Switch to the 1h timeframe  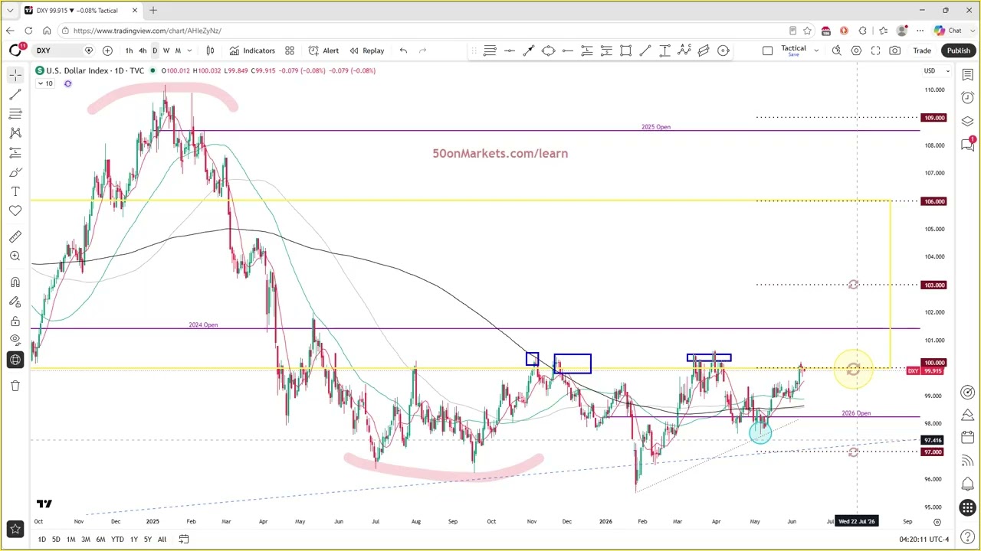tap(129, 51)
